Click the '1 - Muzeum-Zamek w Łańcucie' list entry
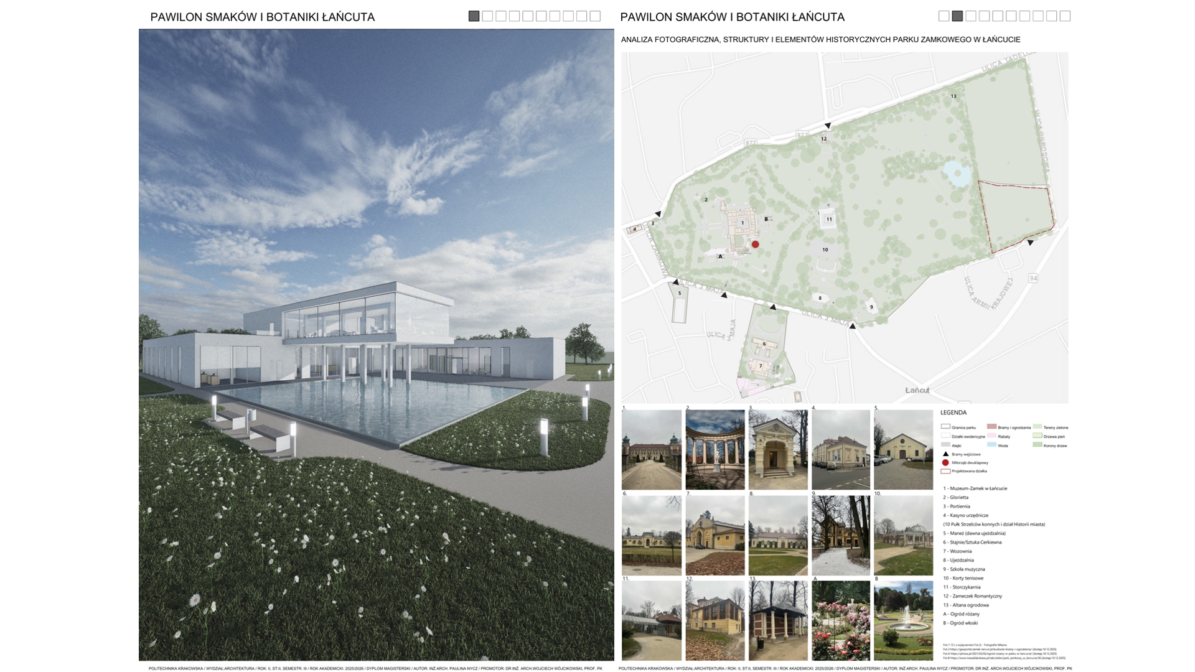Viewport: 1195px width, 672px height. pos(975,488)
